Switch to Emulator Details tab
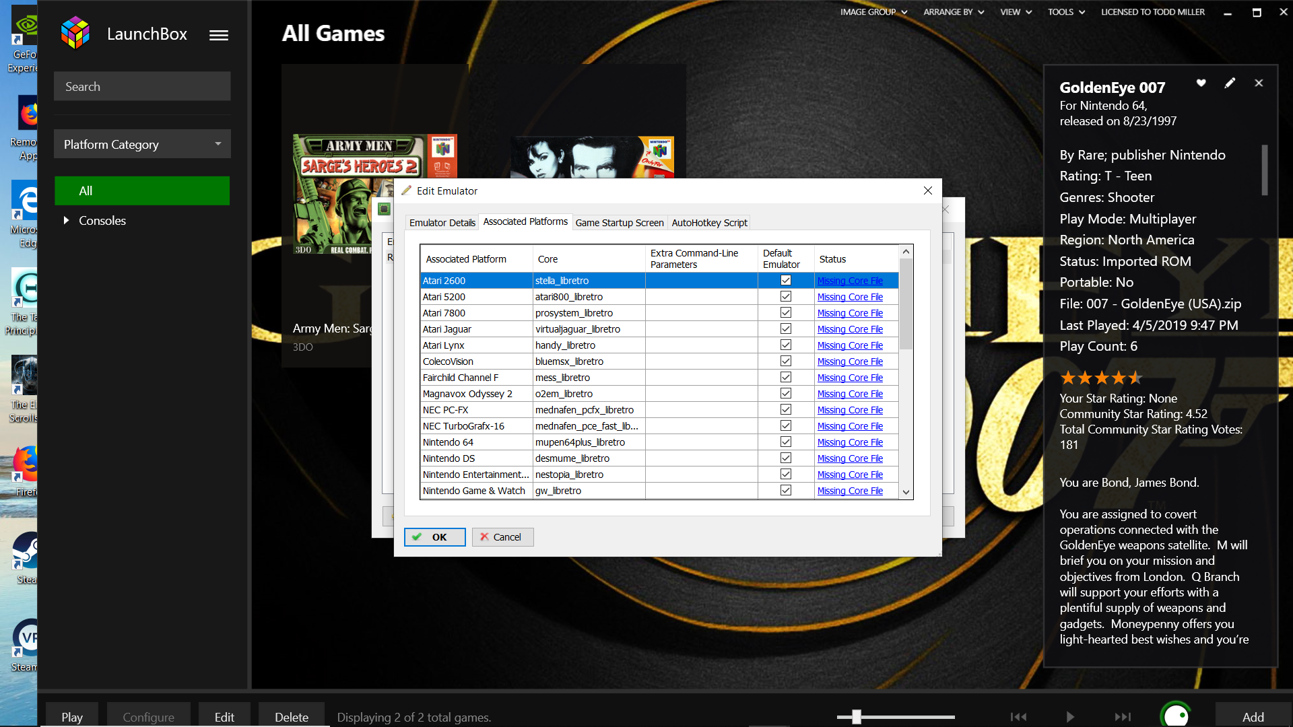Viewport: 1293px width, 727px height. tap(442, 223)
